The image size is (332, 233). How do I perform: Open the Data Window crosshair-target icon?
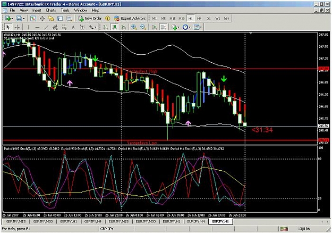[x=42, y=19]
